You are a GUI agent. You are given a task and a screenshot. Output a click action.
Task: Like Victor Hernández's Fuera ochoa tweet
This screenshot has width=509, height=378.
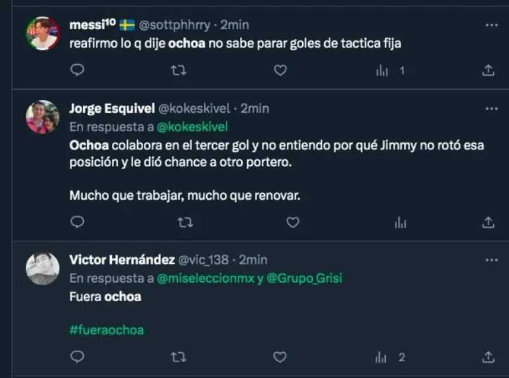pos(280,357)
